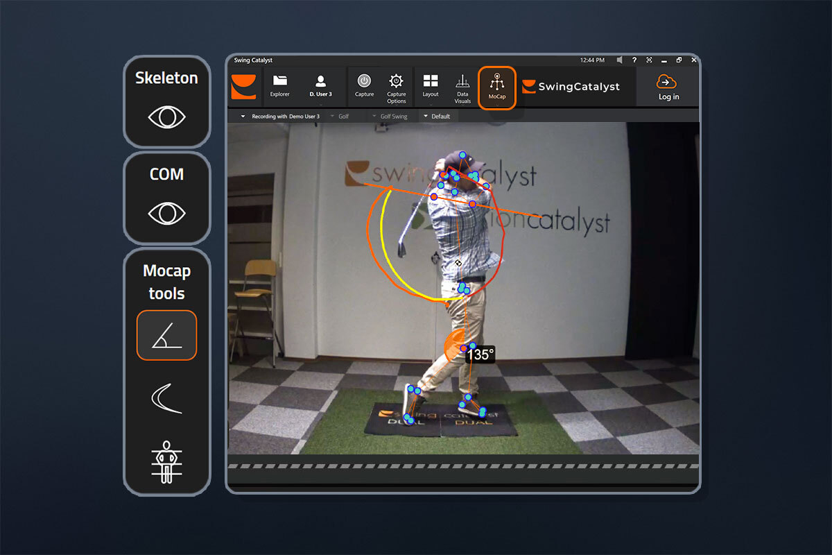Expand the Layout dropdown
Screen dimensions: 832x555
pyautogui.click(x=431, y=87)
